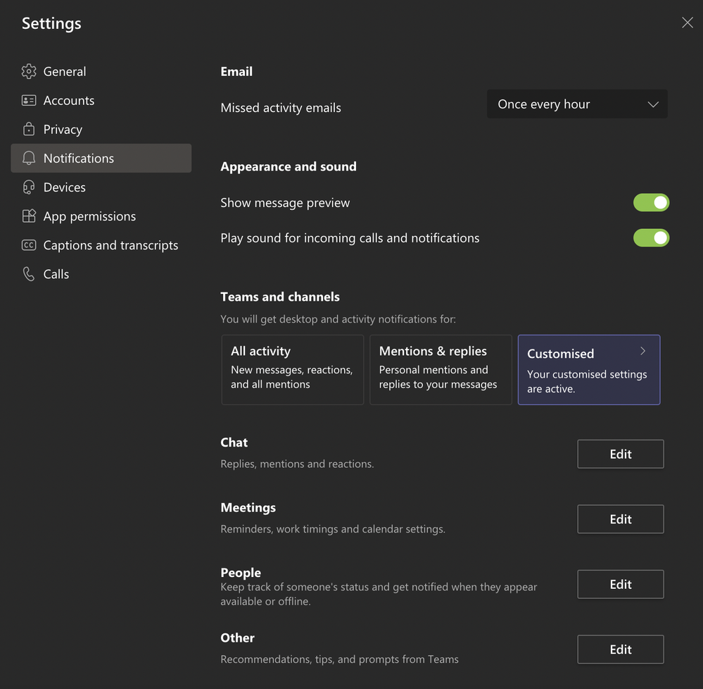Click the App permissions grid icon
The height and width of the screenshot is (689, 703).
[x=29, y=216]
